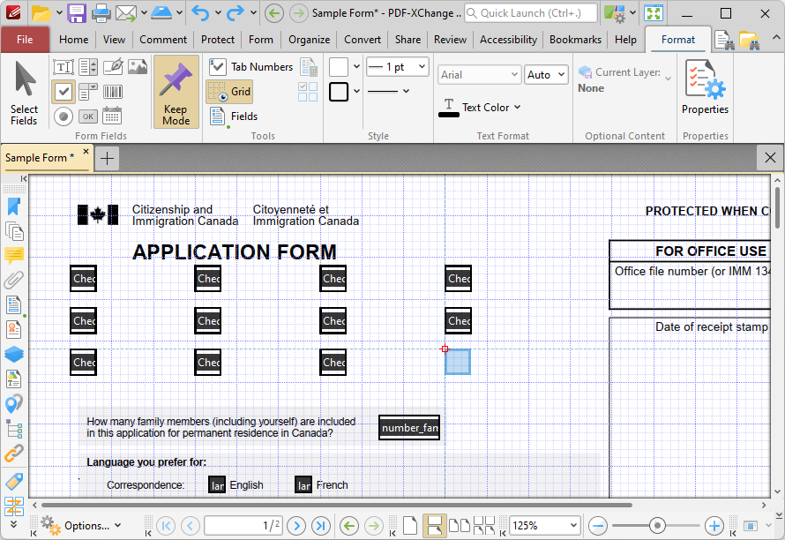
Task: Open the fill color dropdown
Action: coord(356,66)
